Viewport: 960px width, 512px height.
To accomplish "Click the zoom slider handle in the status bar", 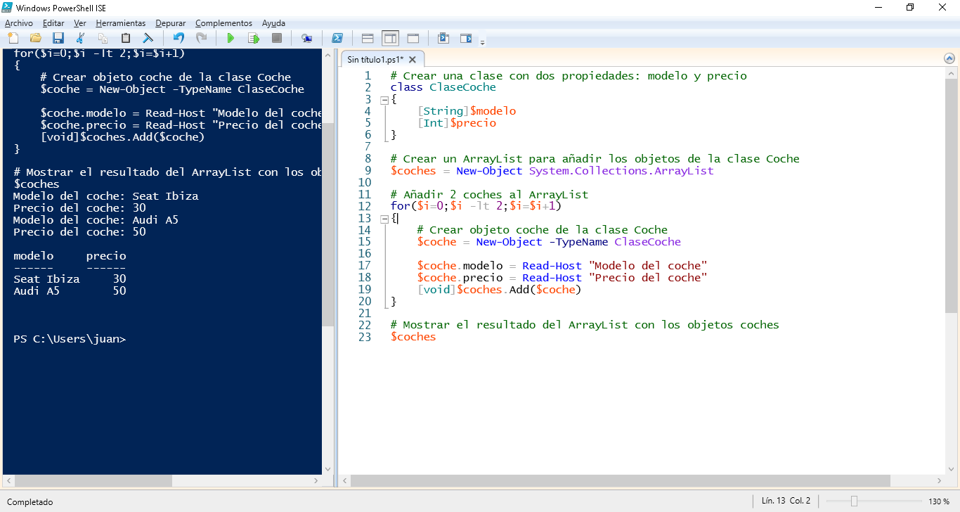I will click(x=854, y=501).
